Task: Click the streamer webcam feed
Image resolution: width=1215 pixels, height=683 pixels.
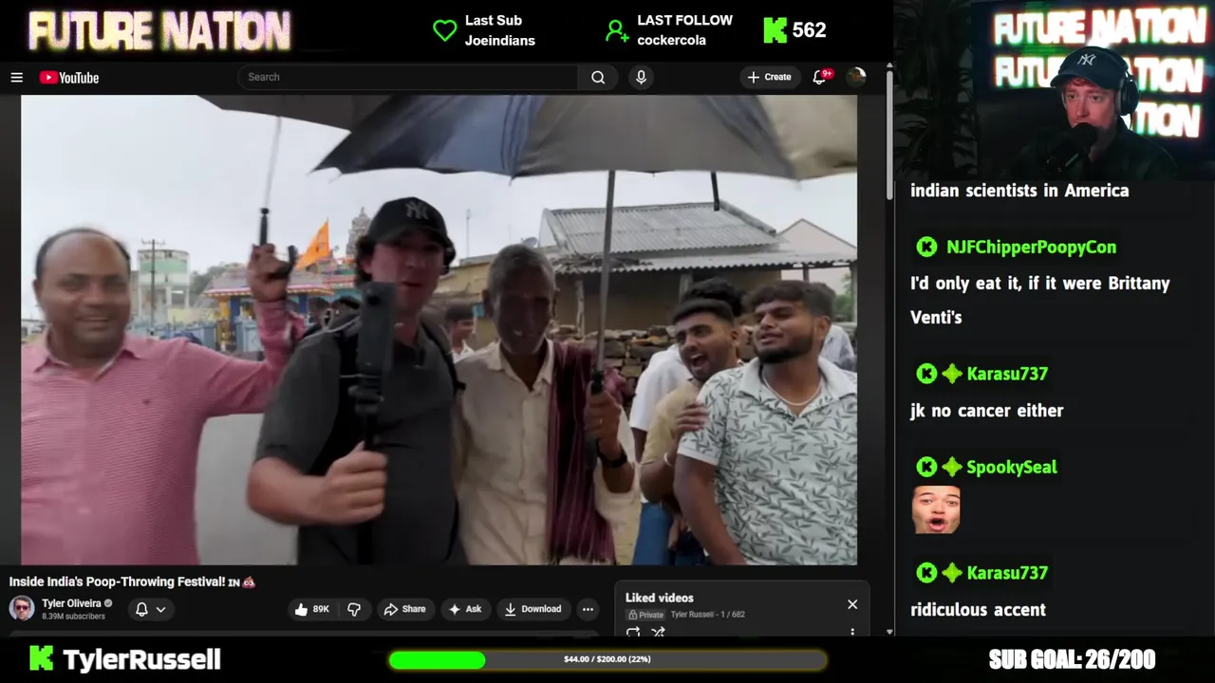Action: point(1054,90)
